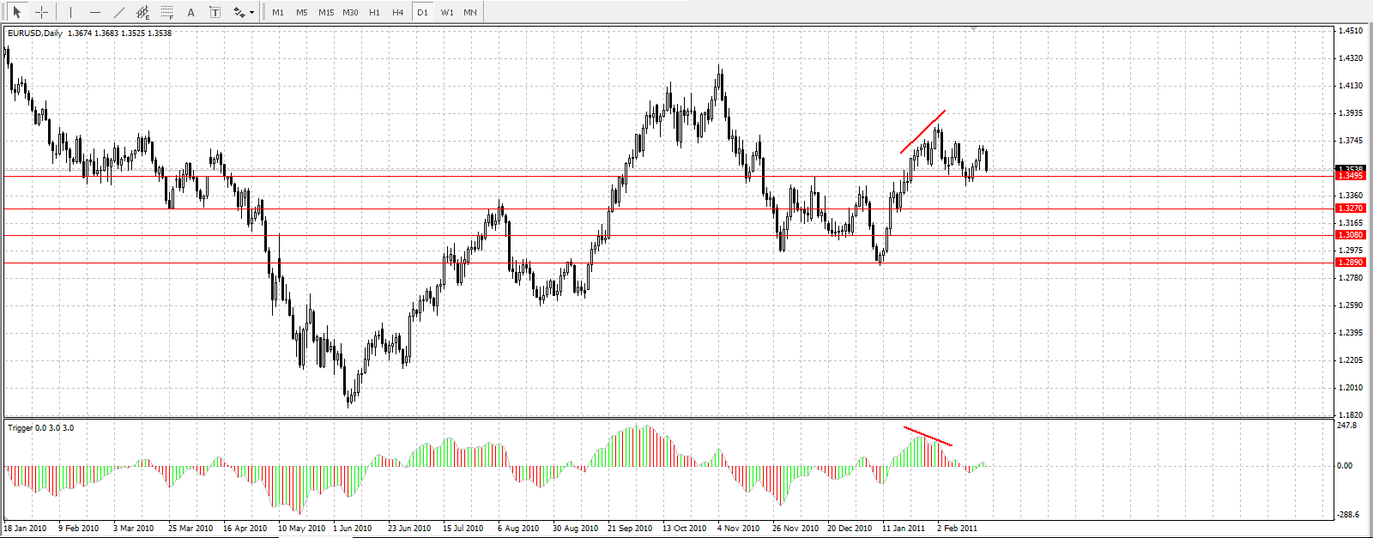Switch chart to M30 timeframe
Screen dimensions: 1373x538
point(350,13)
